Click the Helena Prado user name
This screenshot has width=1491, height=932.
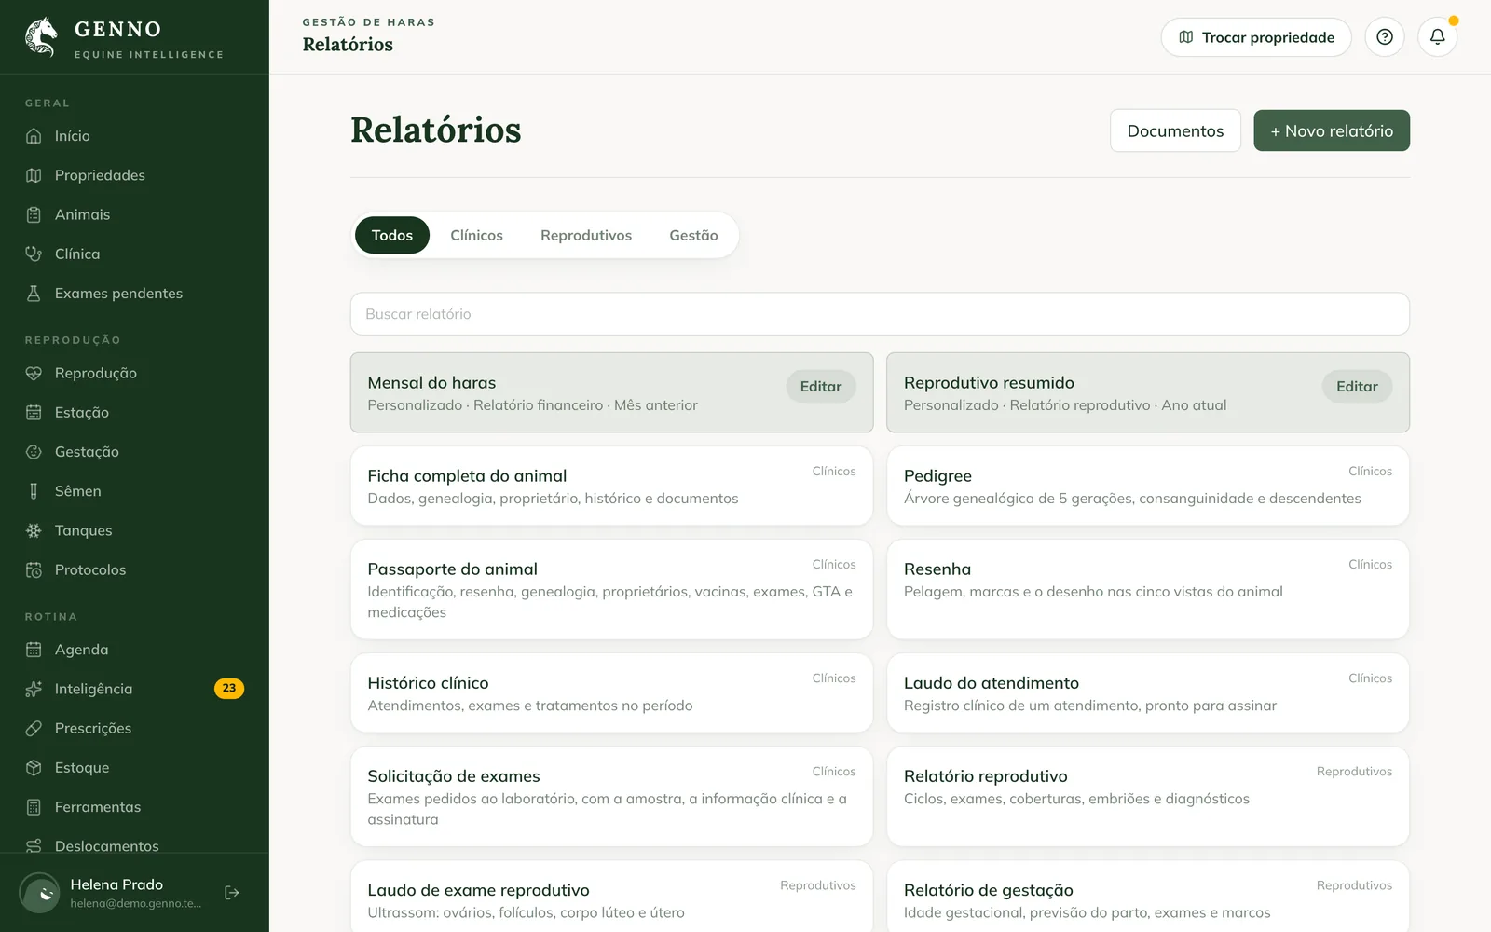tap(116, 884)
